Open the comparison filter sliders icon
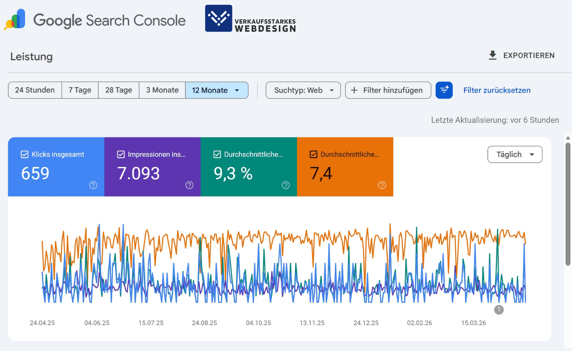 point(444,90)
